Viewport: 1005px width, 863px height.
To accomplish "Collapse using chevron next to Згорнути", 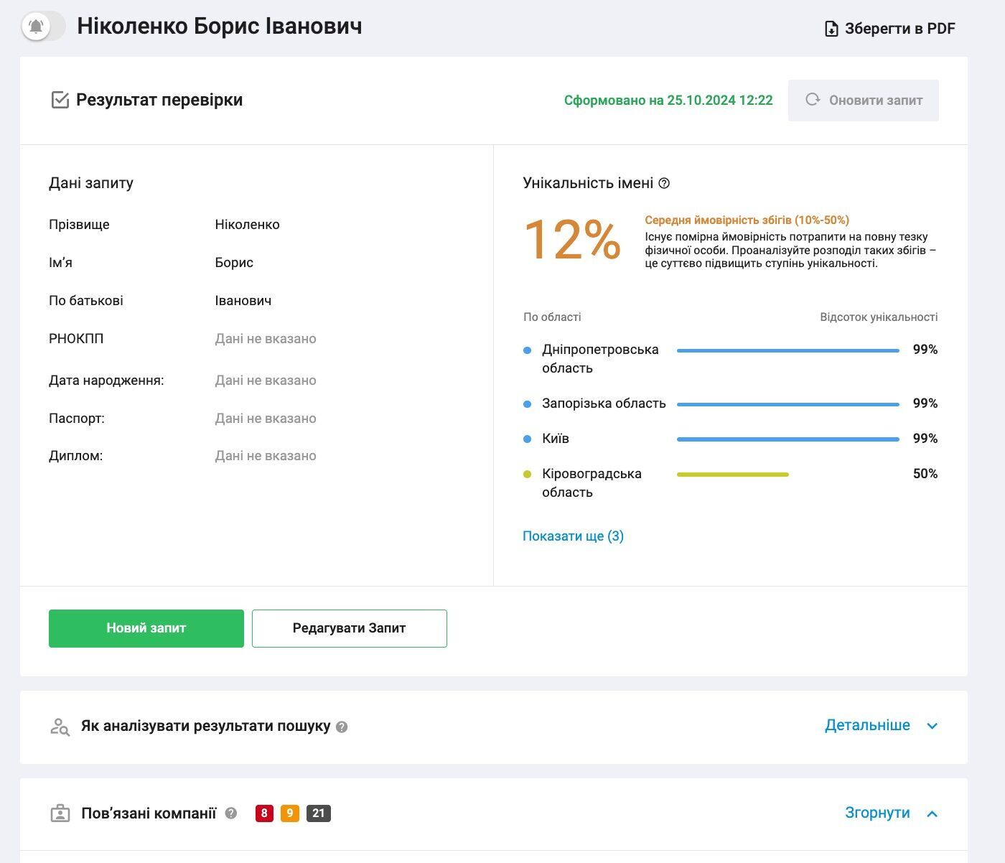I will click(x=932, y=813).
